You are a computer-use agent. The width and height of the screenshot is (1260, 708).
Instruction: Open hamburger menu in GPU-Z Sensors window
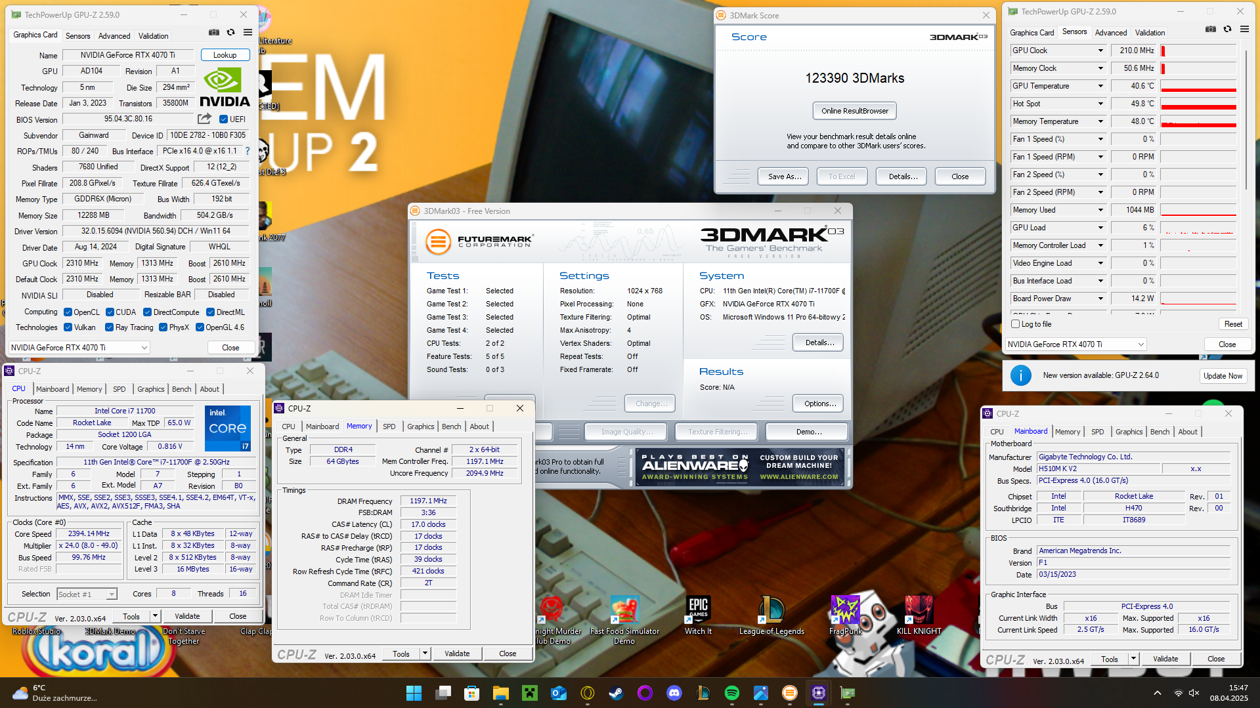[1244, 30]
